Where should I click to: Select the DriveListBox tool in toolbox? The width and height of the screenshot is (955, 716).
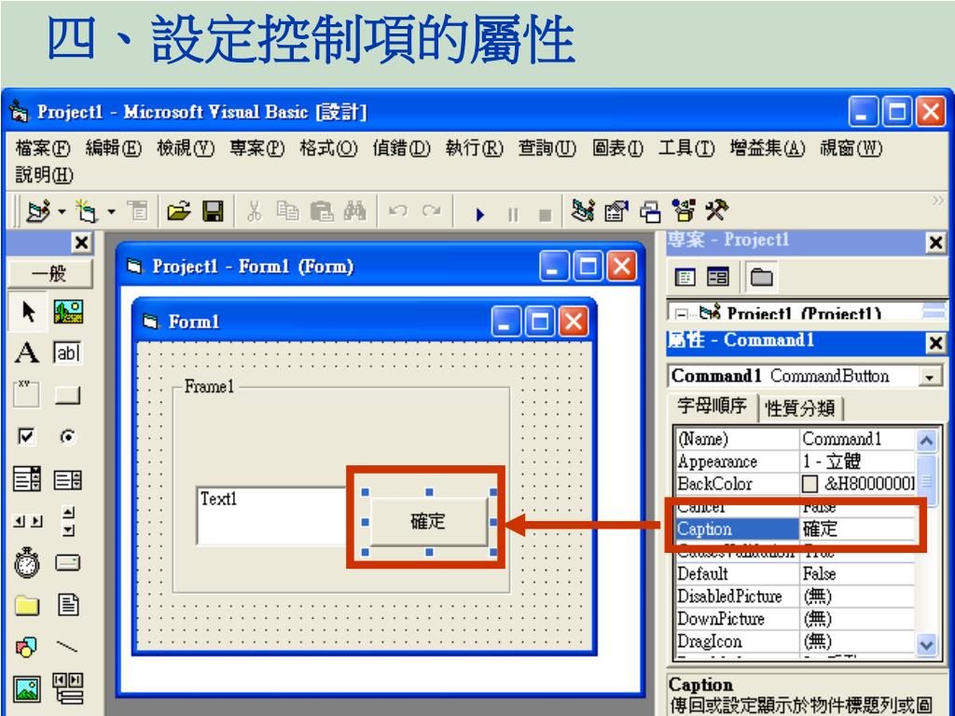pyautogui.click(x=67, y=562)
